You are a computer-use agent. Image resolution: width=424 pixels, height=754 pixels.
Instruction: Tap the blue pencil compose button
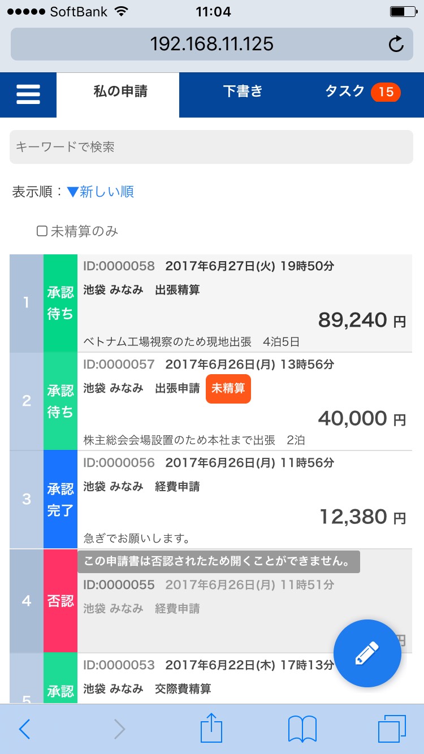click(x=367, y=653)
